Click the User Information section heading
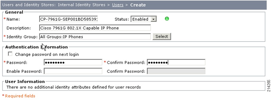272x100 pixels. 25,82
